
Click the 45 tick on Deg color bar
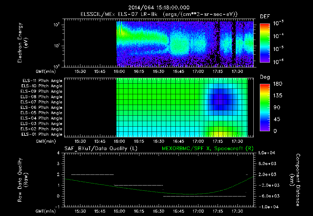277,119
